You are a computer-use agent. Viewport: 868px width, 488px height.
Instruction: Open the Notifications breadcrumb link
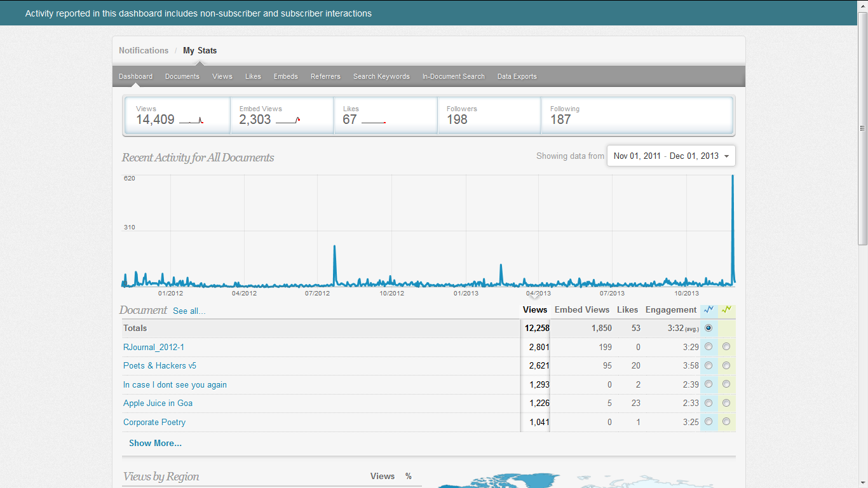point(144,50)
